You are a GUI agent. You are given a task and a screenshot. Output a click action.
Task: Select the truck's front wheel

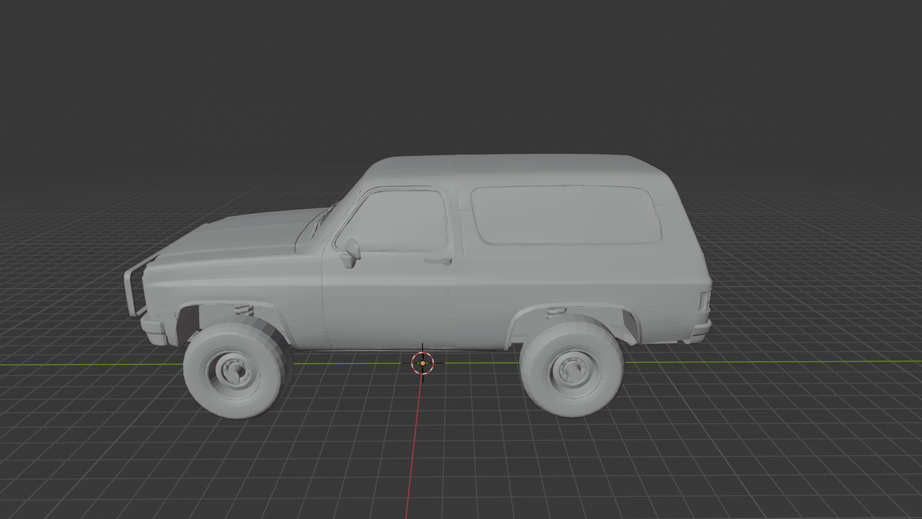click(x=238, y=367)
